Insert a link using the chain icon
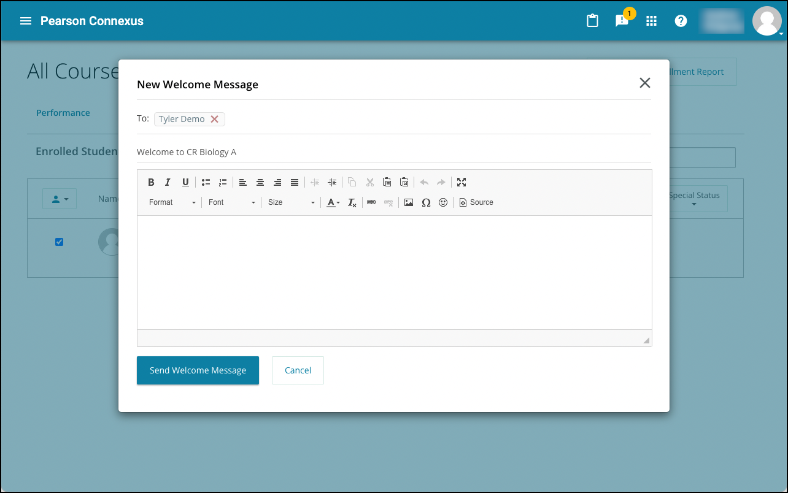788x493 pixels. 371,202
